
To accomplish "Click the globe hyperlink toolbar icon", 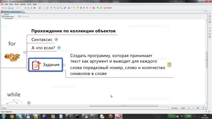I will click(81, 8).
